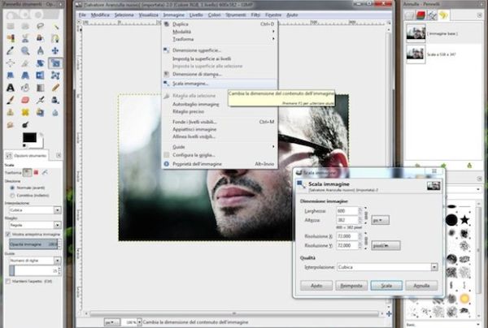Select the Free Select lasso tool

(40, 26)
